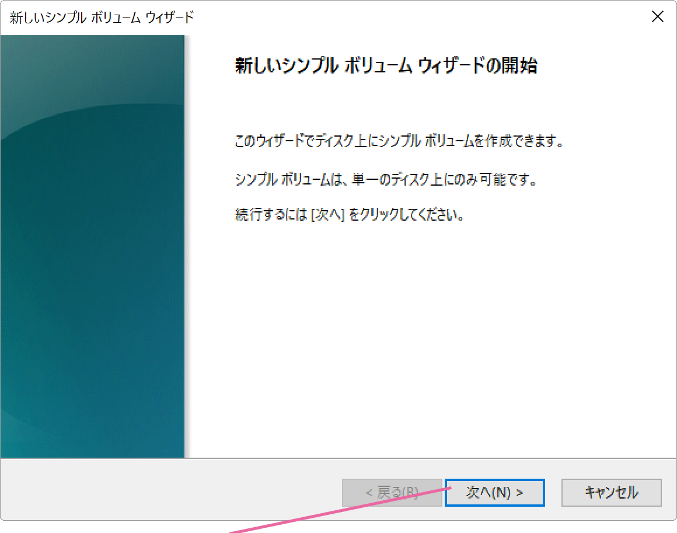Click the text このウィザードでディスク上にシンプル ボリュームを作成できます。
The image size is (677, 533).
(x=399, y=141)
